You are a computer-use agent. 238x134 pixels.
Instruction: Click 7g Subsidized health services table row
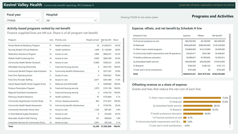click(x=179, y=62)
